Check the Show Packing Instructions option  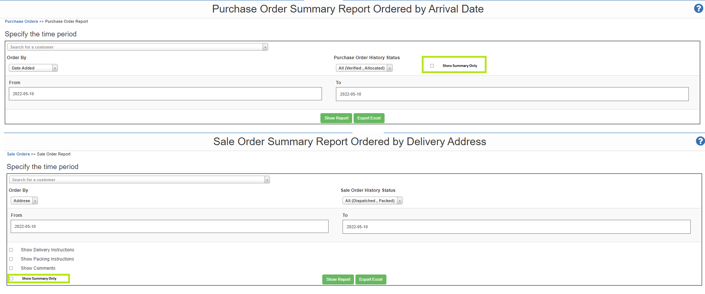pyautogui.click(x=11, y=259)
